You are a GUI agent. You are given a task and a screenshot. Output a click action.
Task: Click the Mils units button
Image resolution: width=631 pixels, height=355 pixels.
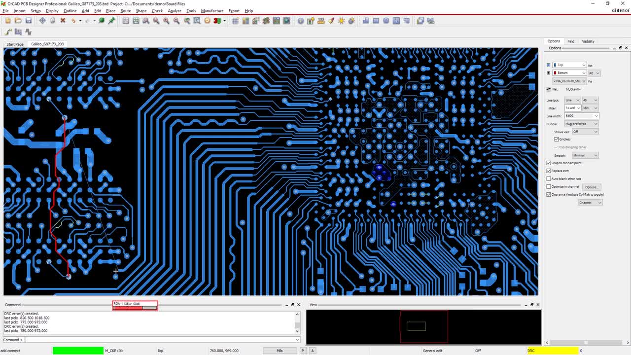[x=280, y=351]
